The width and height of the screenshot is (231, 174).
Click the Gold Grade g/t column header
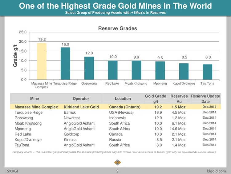point(156,99)
